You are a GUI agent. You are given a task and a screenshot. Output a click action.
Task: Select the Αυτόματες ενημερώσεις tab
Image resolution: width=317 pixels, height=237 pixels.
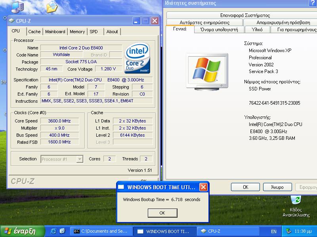tap(204, 23)
